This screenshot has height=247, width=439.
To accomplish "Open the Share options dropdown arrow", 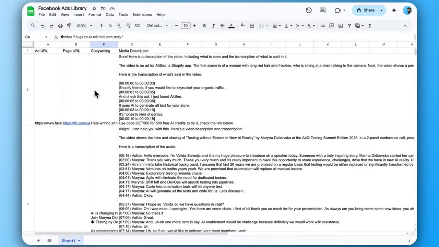I will pos(381,10).
